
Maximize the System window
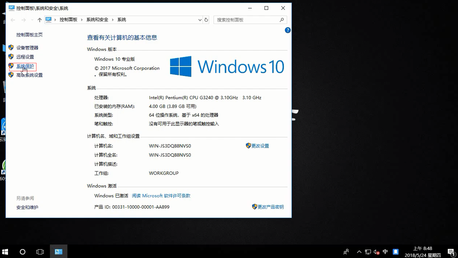click(x=266, y=8)
